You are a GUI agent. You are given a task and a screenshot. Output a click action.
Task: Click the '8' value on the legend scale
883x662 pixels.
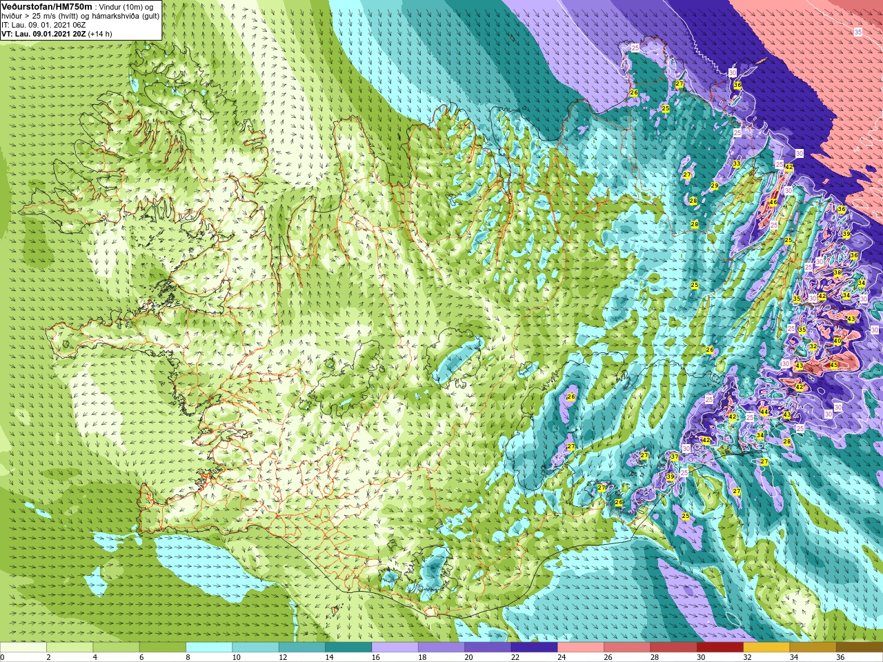pos(188,657)
